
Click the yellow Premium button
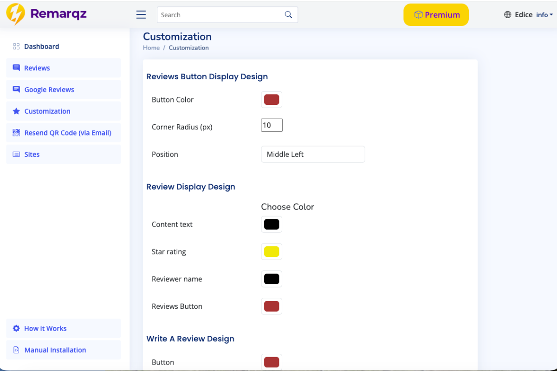[436, 15]
